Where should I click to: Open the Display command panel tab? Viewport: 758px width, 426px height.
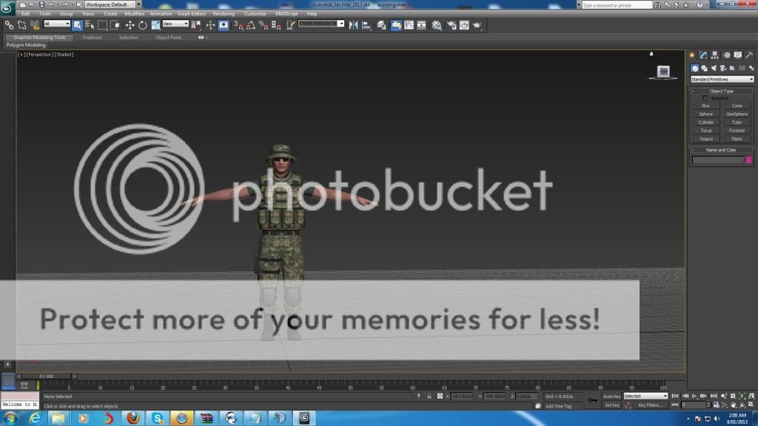pos(738,55)
